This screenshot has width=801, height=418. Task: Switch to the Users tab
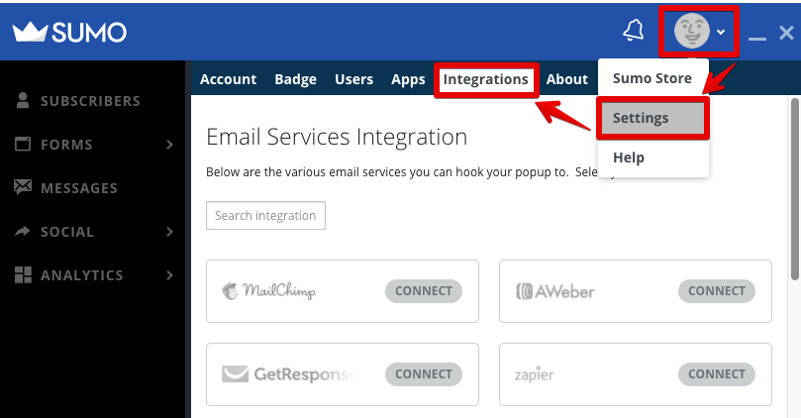pyautogui.click(x=354, y=79)
